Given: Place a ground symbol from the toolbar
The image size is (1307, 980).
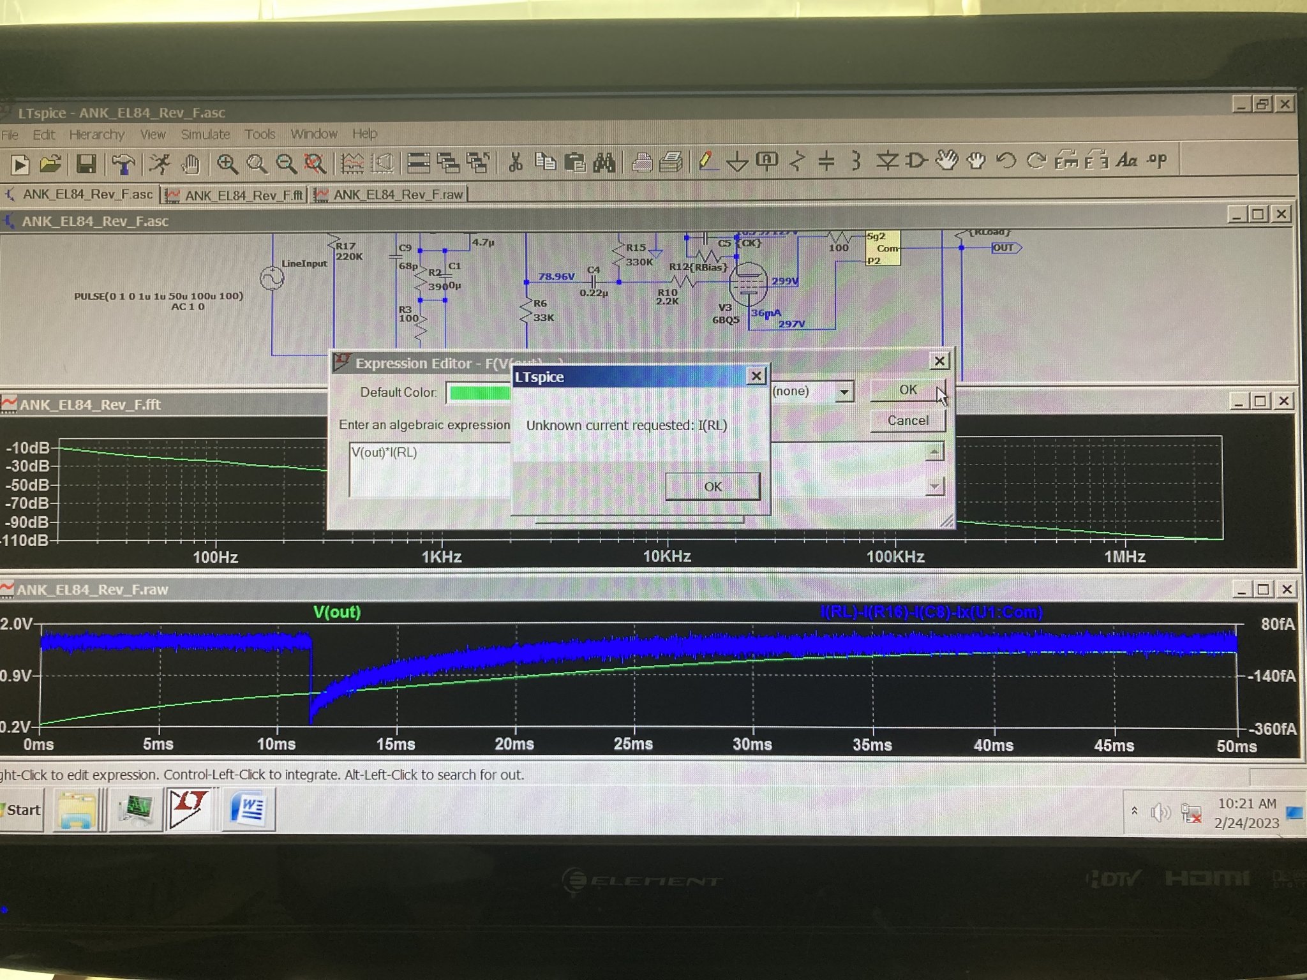Looking at the screenshot, I should 737,161.
